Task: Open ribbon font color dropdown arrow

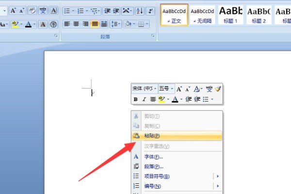Action: (x=34, y=24)
